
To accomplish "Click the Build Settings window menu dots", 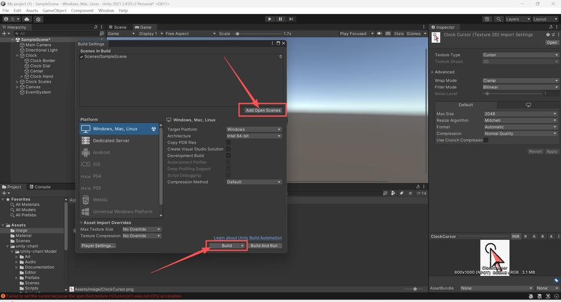I will (272, 43).
